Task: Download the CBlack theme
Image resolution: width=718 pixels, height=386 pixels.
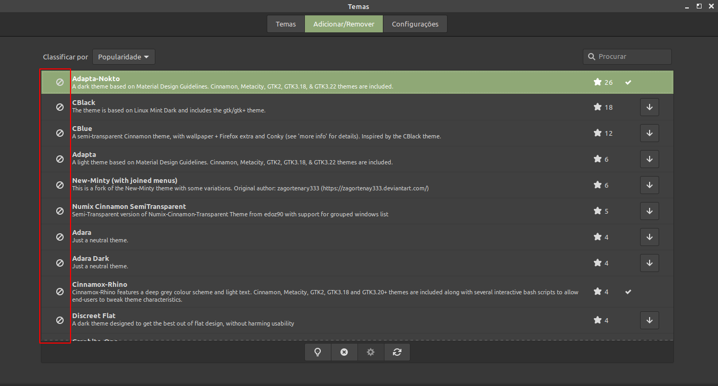Action: tap(650, 107)
